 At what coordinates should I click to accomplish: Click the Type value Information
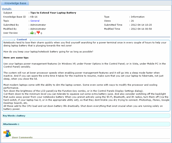(x=138, y=17)
